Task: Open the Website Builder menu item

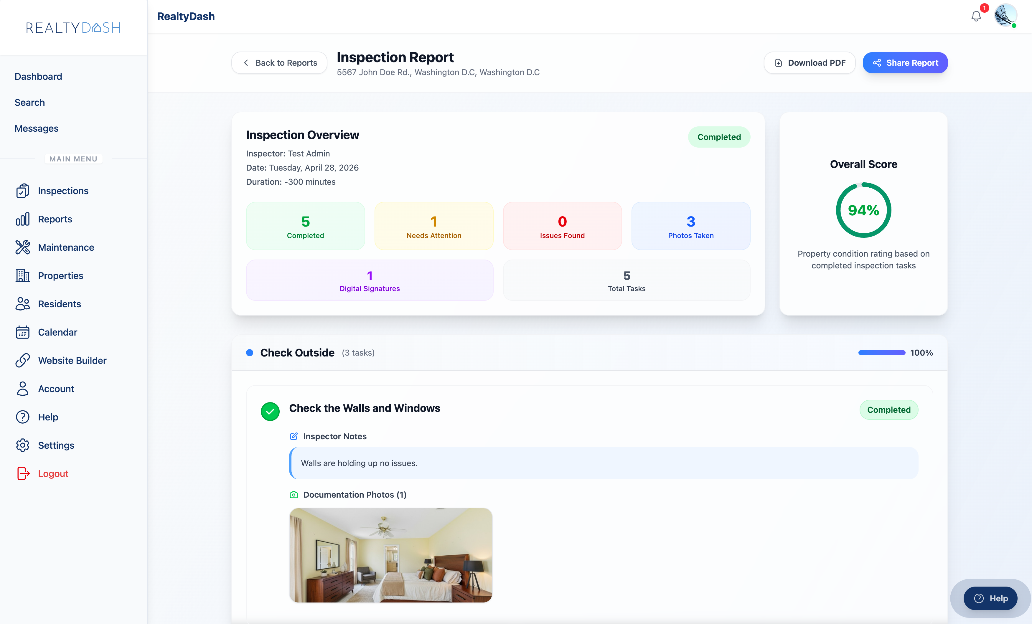Action: coord(72,361)
